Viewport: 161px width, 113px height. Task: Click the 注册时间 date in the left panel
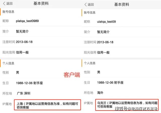click(x=24, y=42)
